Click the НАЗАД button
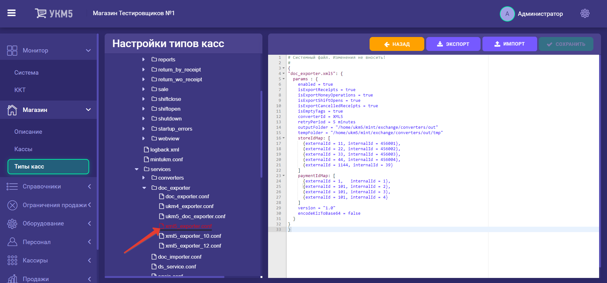This screenshot has width=607, height=283. [397, 44]
